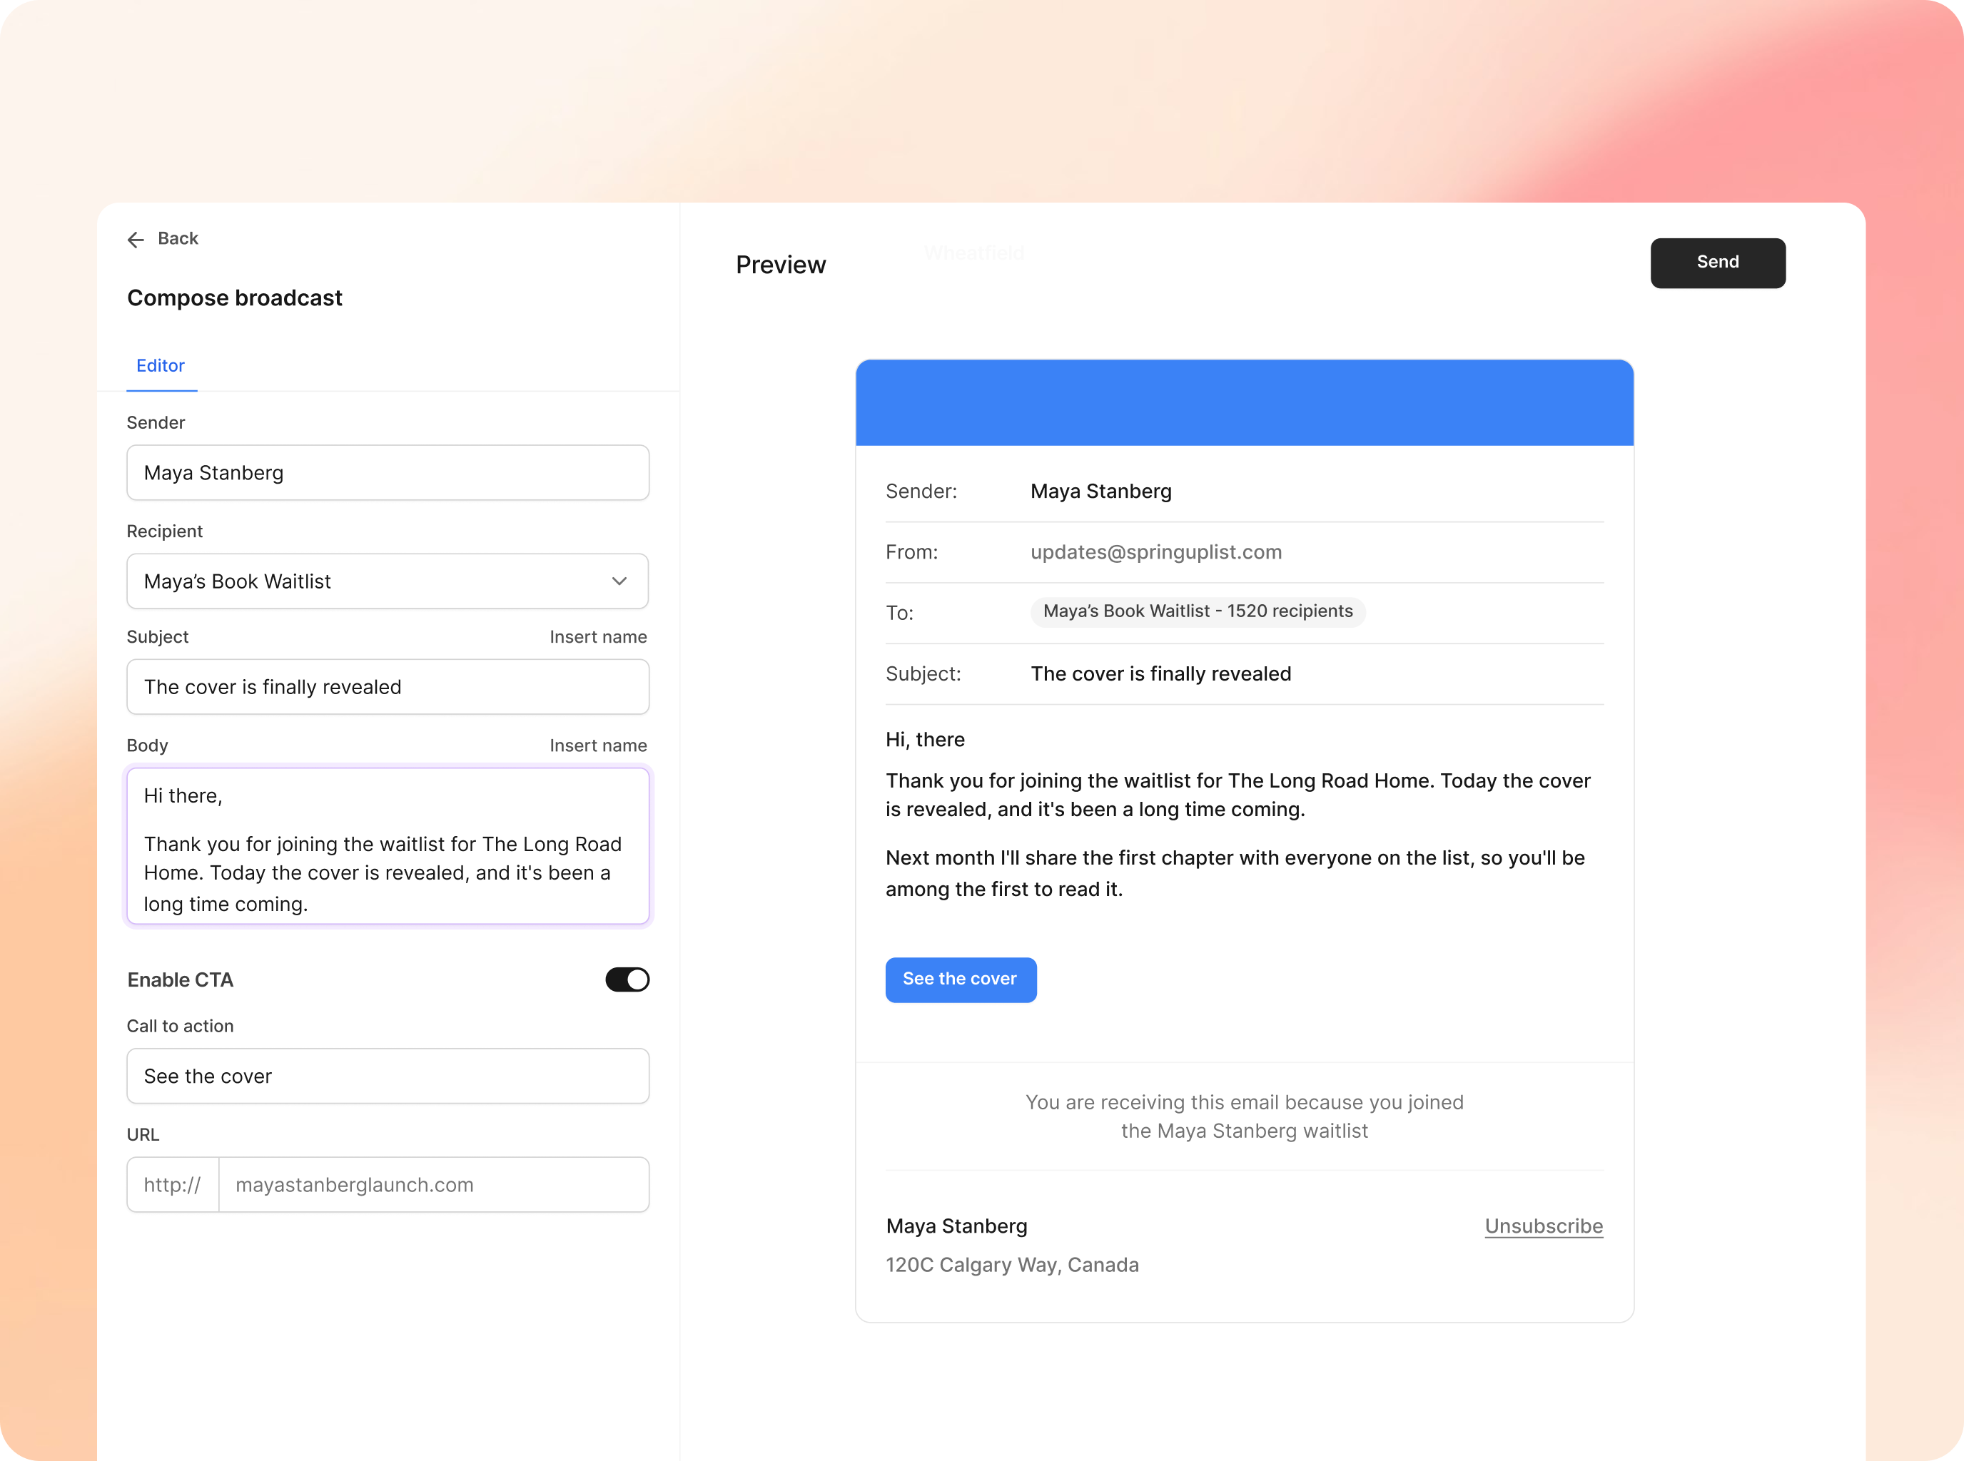Viewport: 1964px width, 1461px height.
Task: Click the http:// URL prefix
Action: click(173, 1185)
